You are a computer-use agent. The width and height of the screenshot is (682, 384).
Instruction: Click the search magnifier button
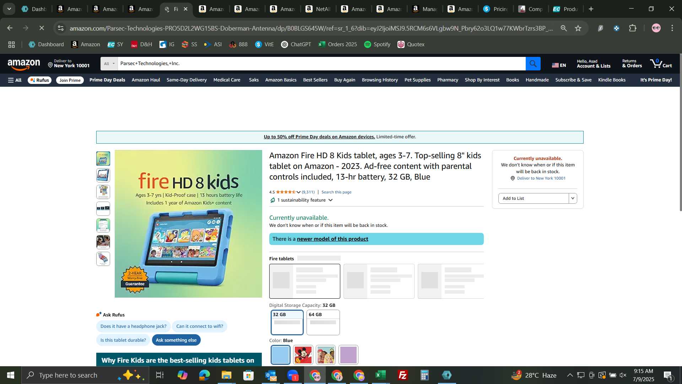click(533, 64)
